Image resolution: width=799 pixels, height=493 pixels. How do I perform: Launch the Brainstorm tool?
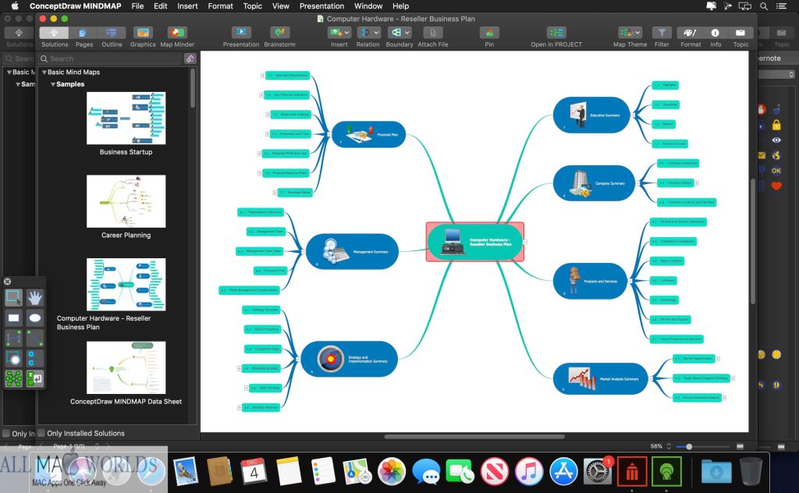279,33
